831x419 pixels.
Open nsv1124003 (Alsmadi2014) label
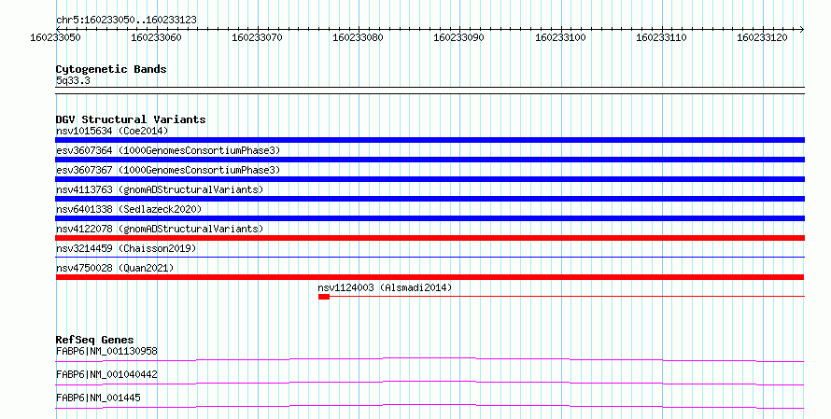[x=385, y=287]
